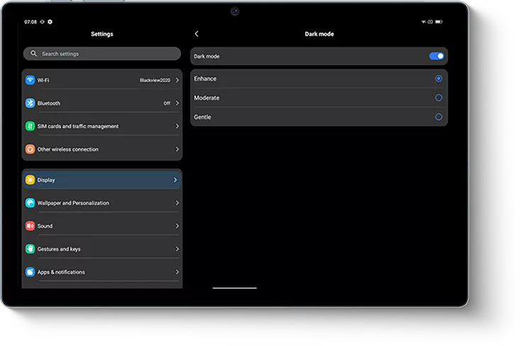Open Bluetooth settings using its arrow
This screenshot has width=520, height=346.
click(177, 104)
